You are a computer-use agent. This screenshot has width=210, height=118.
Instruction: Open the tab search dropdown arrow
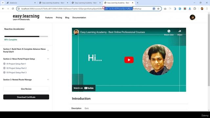click(3, 3)
